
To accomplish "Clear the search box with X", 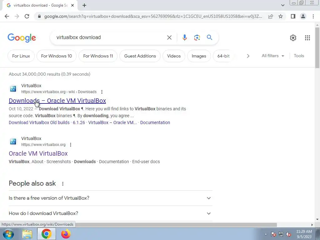I will pyautogui.click(x=169, y=37).
